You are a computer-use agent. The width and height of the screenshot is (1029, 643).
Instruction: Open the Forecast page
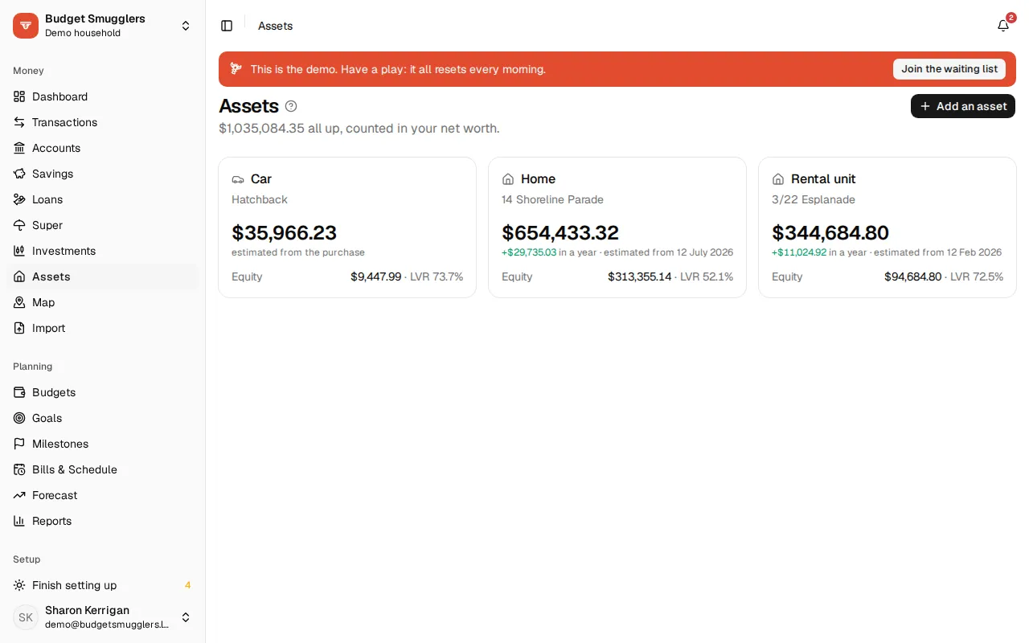[x=102, y=495]
